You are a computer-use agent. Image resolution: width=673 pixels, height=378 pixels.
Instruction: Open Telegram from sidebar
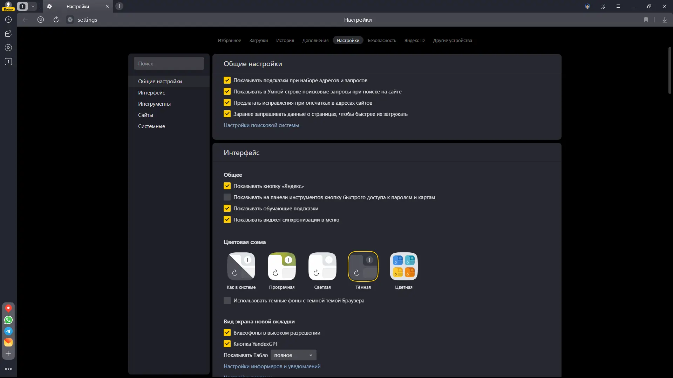point(8,331)
